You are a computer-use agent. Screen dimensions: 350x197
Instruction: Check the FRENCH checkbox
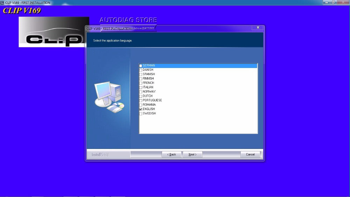point(141,83)
